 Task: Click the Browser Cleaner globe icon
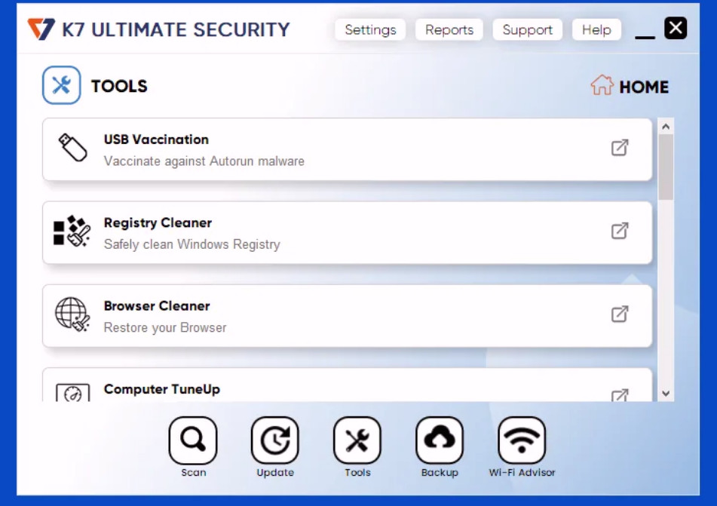pos(72,314)
